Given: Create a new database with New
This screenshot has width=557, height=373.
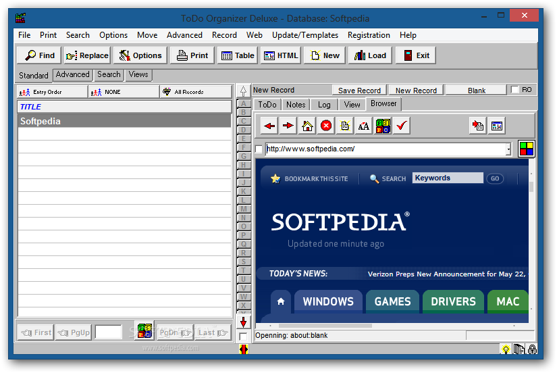Looking at the screenshot, I should point(325,55).
